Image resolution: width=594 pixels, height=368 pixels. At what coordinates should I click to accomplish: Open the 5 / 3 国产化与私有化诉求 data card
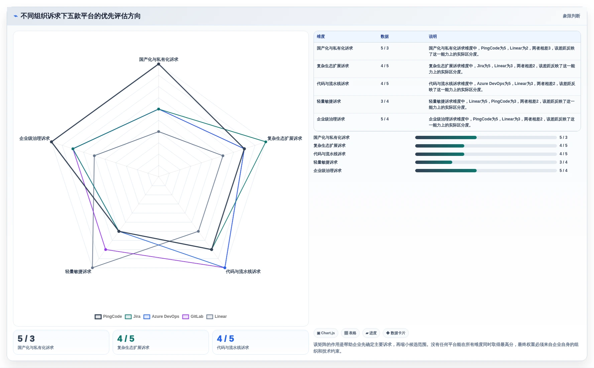[61, 342]
